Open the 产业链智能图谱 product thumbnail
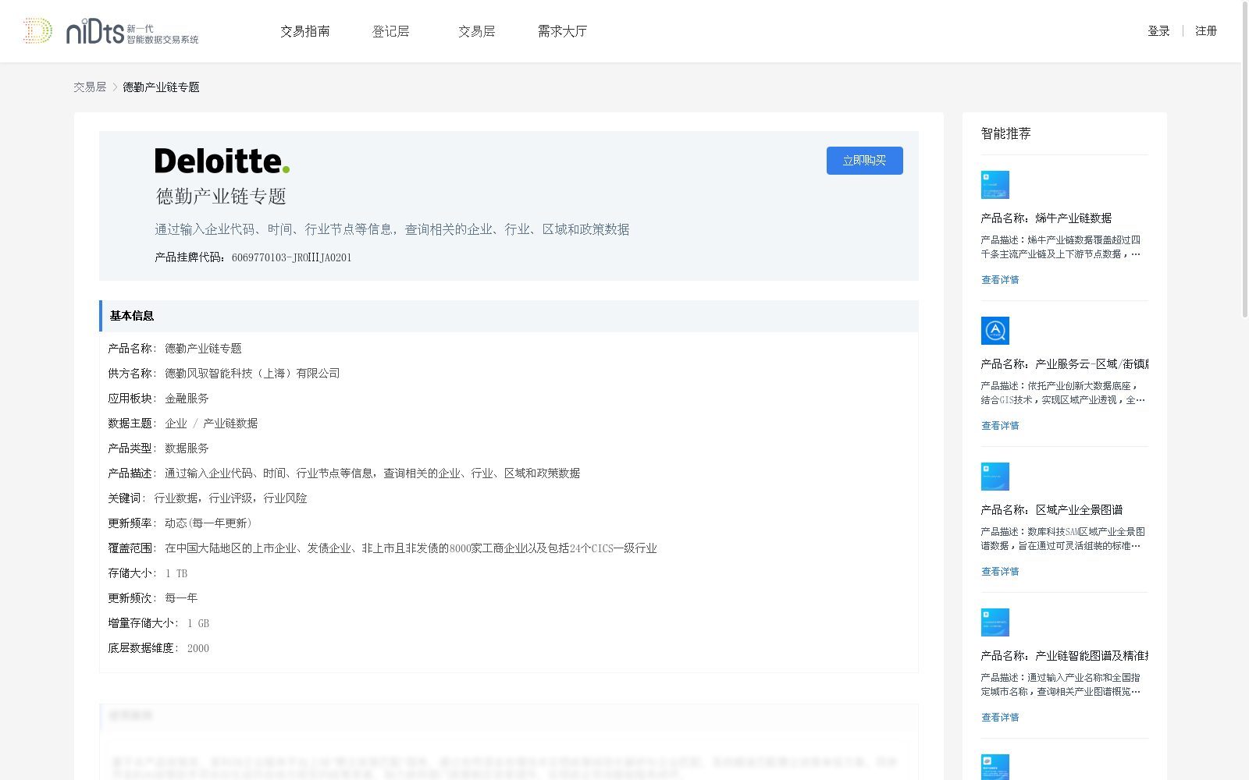 [995, 622]
